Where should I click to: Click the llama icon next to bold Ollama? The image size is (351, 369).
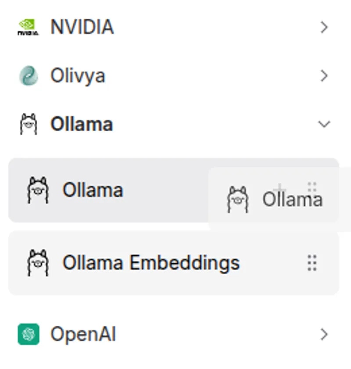pos(28,123)
